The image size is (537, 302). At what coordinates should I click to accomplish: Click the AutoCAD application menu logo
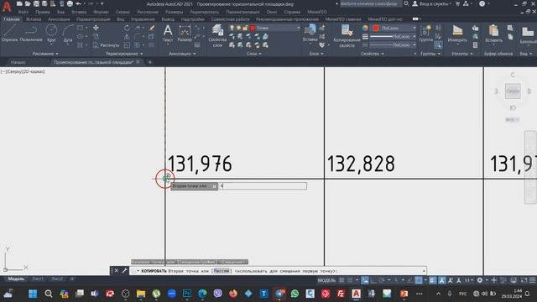tap(7, 6)
